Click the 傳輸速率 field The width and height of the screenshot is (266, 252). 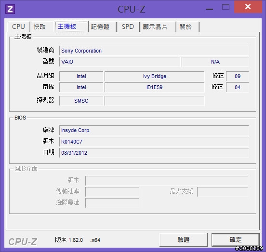tap(112, 192)
